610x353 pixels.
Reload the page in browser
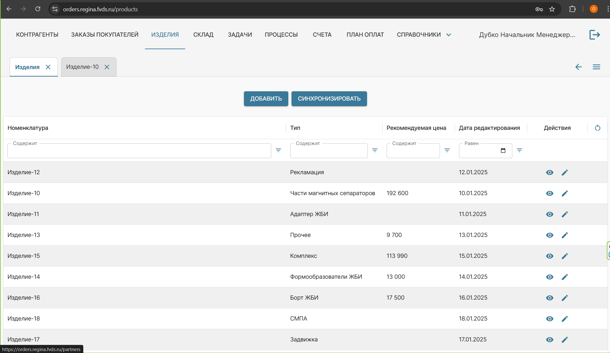pyautogui.click(x=38, y=9)
